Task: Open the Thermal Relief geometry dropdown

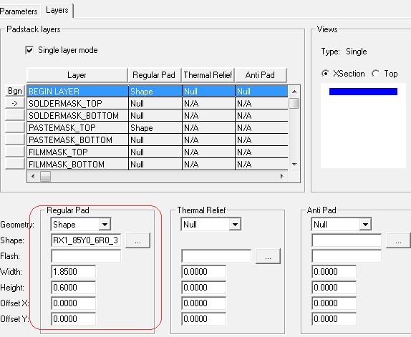Action: 235,225
